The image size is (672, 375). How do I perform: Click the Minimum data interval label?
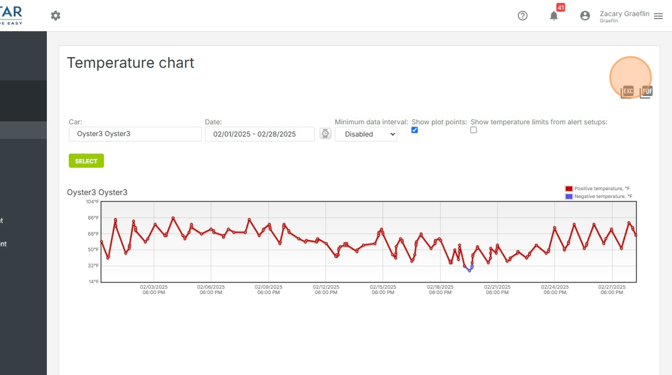coord(371,122)
